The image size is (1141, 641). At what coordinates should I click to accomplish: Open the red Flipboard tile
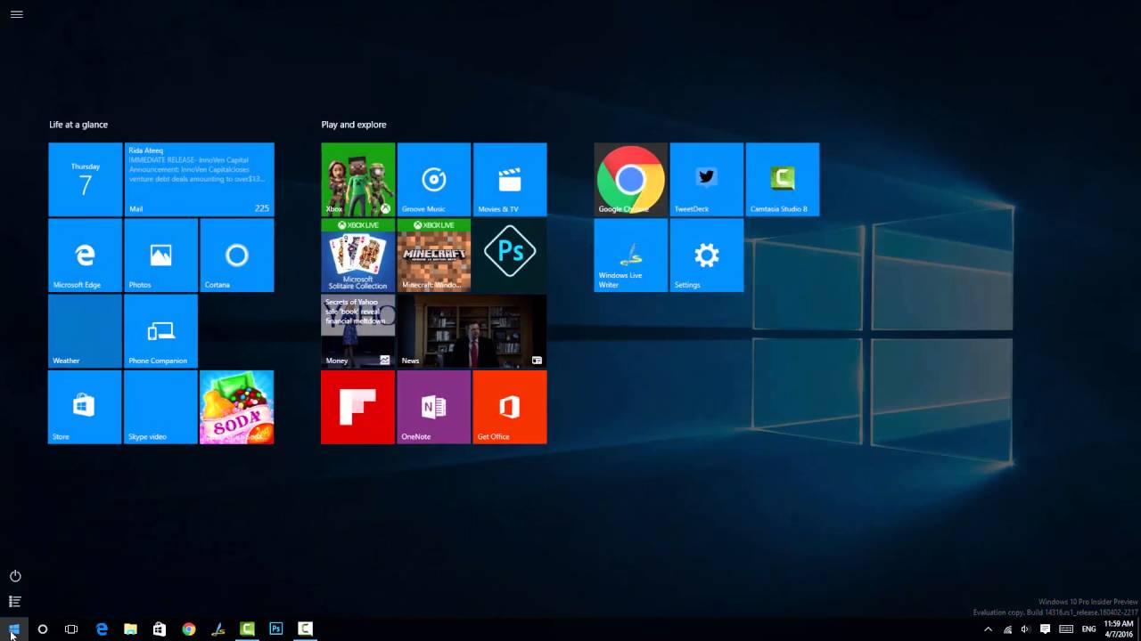point(358,407)
